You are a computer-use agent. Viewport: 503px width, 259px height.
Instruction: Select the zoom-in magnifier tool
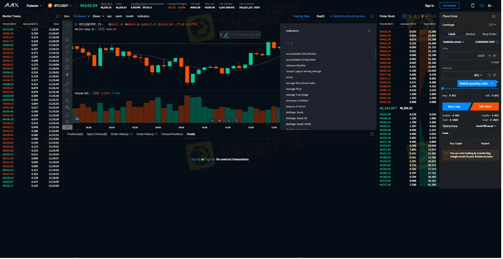67,91
